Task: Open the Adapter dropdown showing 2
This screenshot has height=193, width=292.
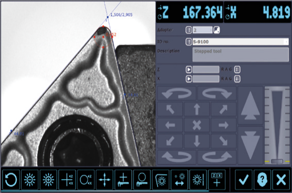Action: [202, 30]
